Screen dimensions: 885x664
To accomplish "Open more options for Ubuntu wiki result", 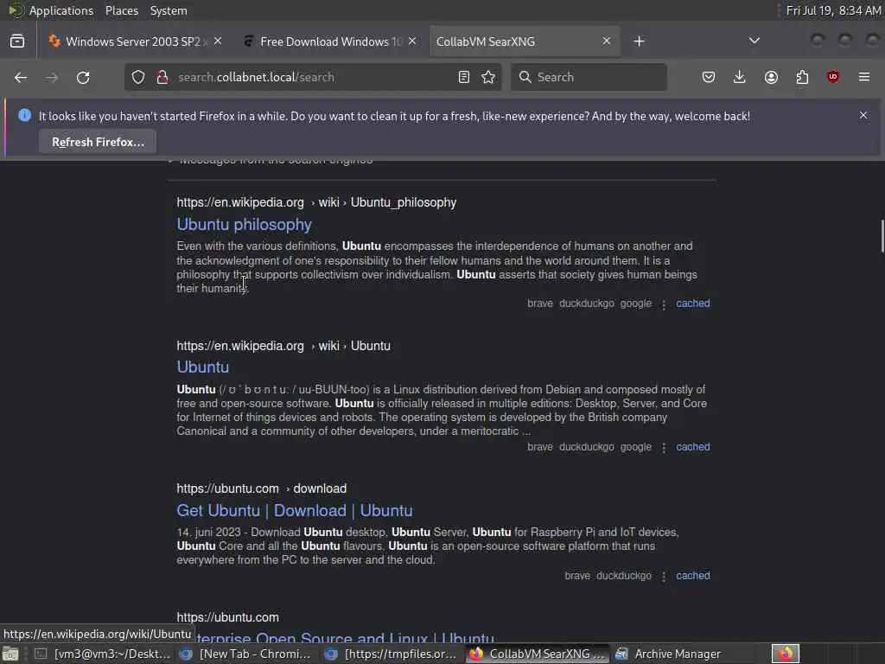I will (664, 448).
